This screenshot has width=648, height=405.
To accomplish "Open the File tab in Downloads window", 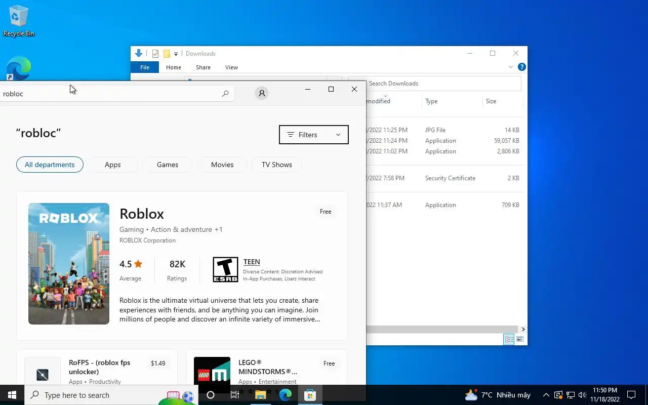I will tap(145, 67).
